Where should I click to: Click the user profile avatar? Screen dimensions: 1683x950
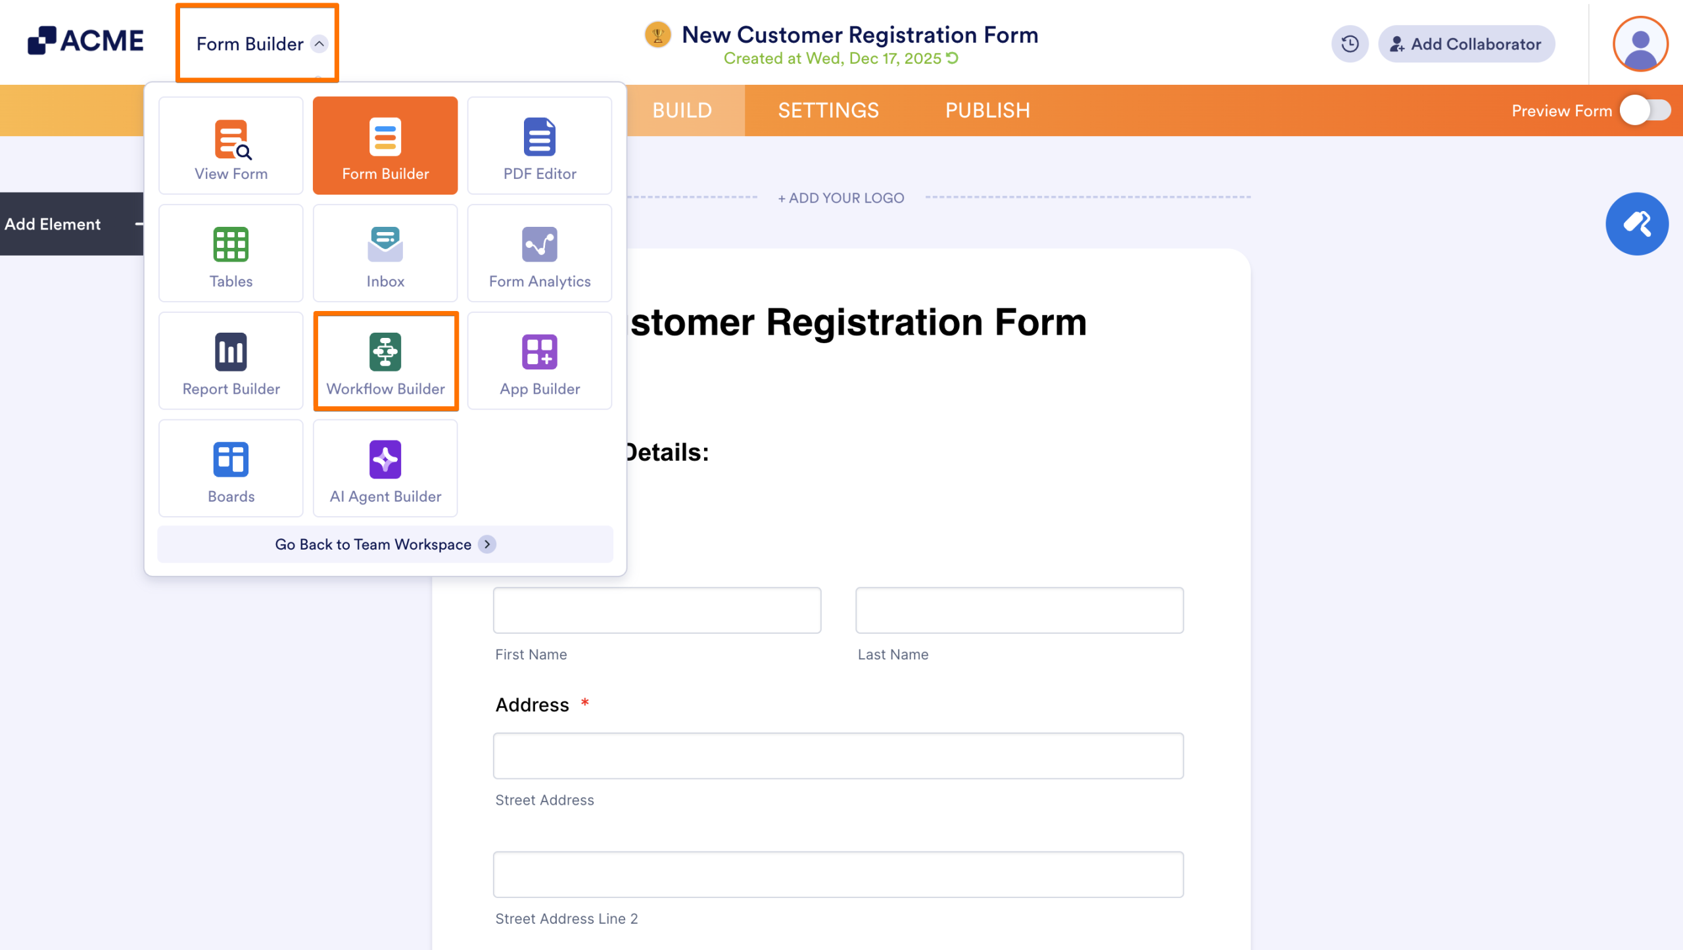(x=1641, y=43)
